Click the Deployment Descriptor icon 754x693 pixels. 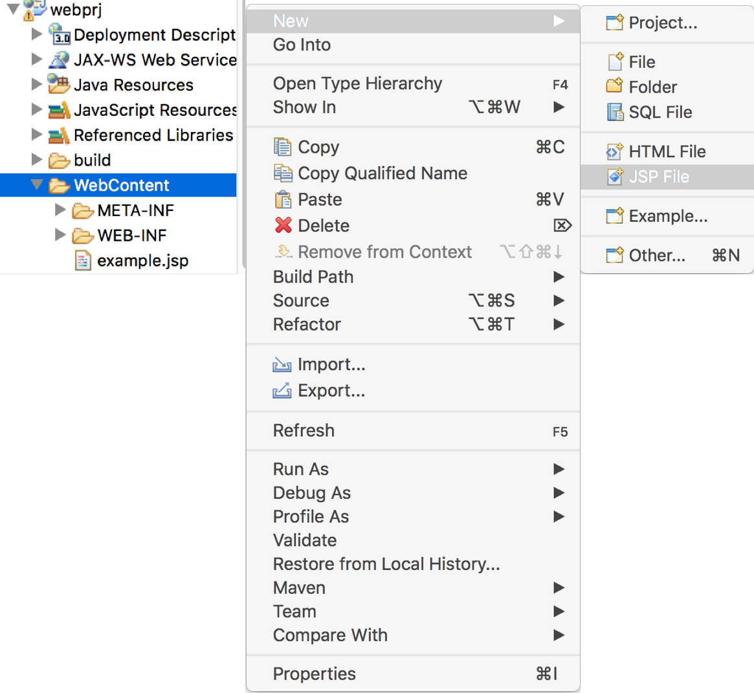tap(60, 35)
